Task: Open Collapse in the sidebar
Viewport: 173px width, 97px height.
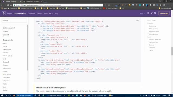Action: 5,65
